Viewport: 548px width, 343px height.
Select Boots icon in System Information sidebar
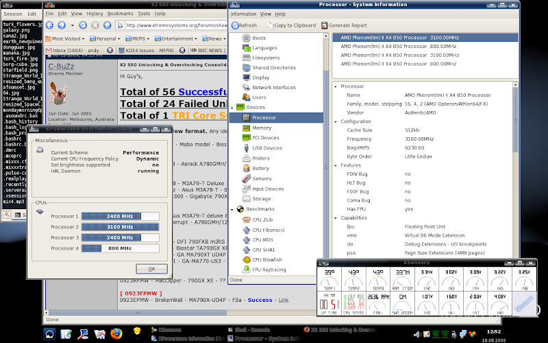point(247,38)
